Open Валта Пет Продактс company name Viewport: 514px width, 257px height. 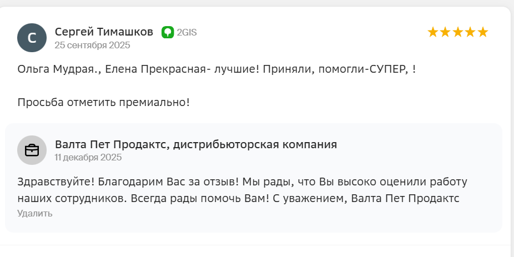tap(196, 145)
